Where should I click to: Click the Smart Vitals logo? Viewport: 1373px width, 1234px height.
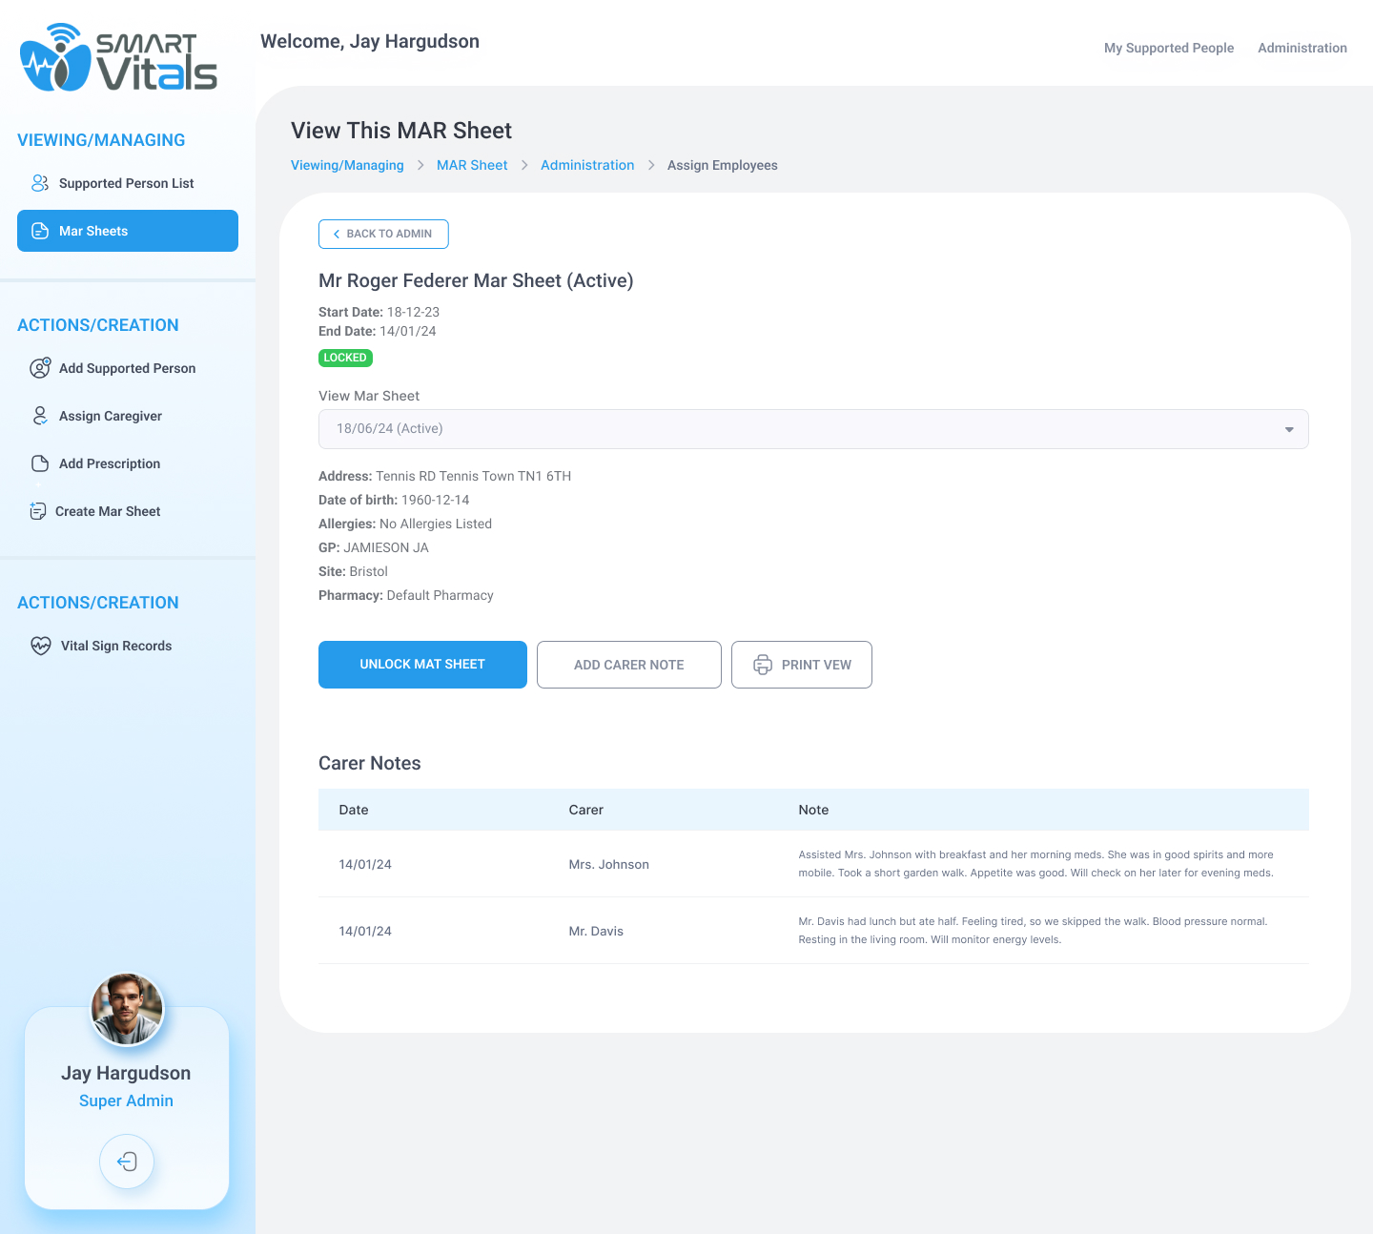point(119,59)
